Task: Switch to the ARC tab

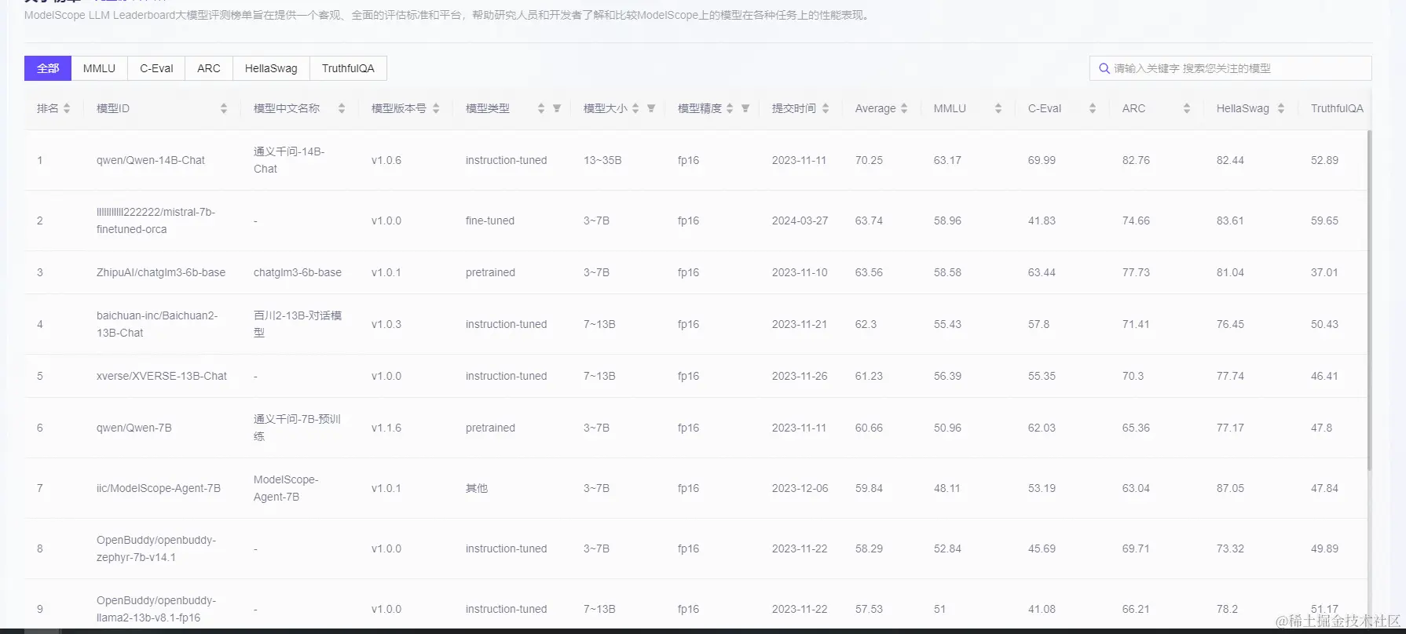Action: pos(209,68)
